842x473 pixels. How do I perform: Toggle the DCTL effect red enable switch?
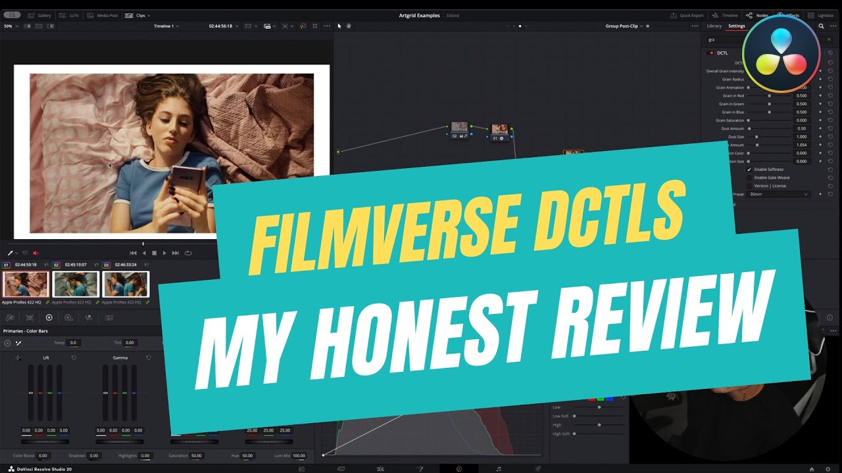[x=711, y=53]
